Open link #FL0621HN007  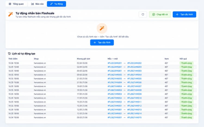point(134,86)
